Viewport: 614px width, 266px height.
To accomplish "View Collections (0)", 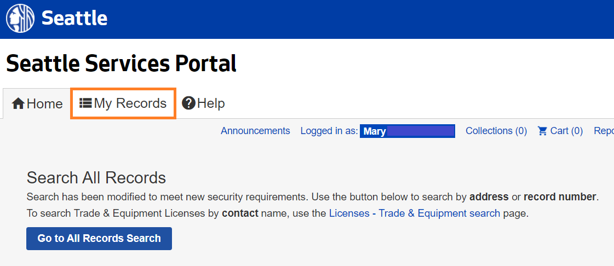I will click(496, 131).
